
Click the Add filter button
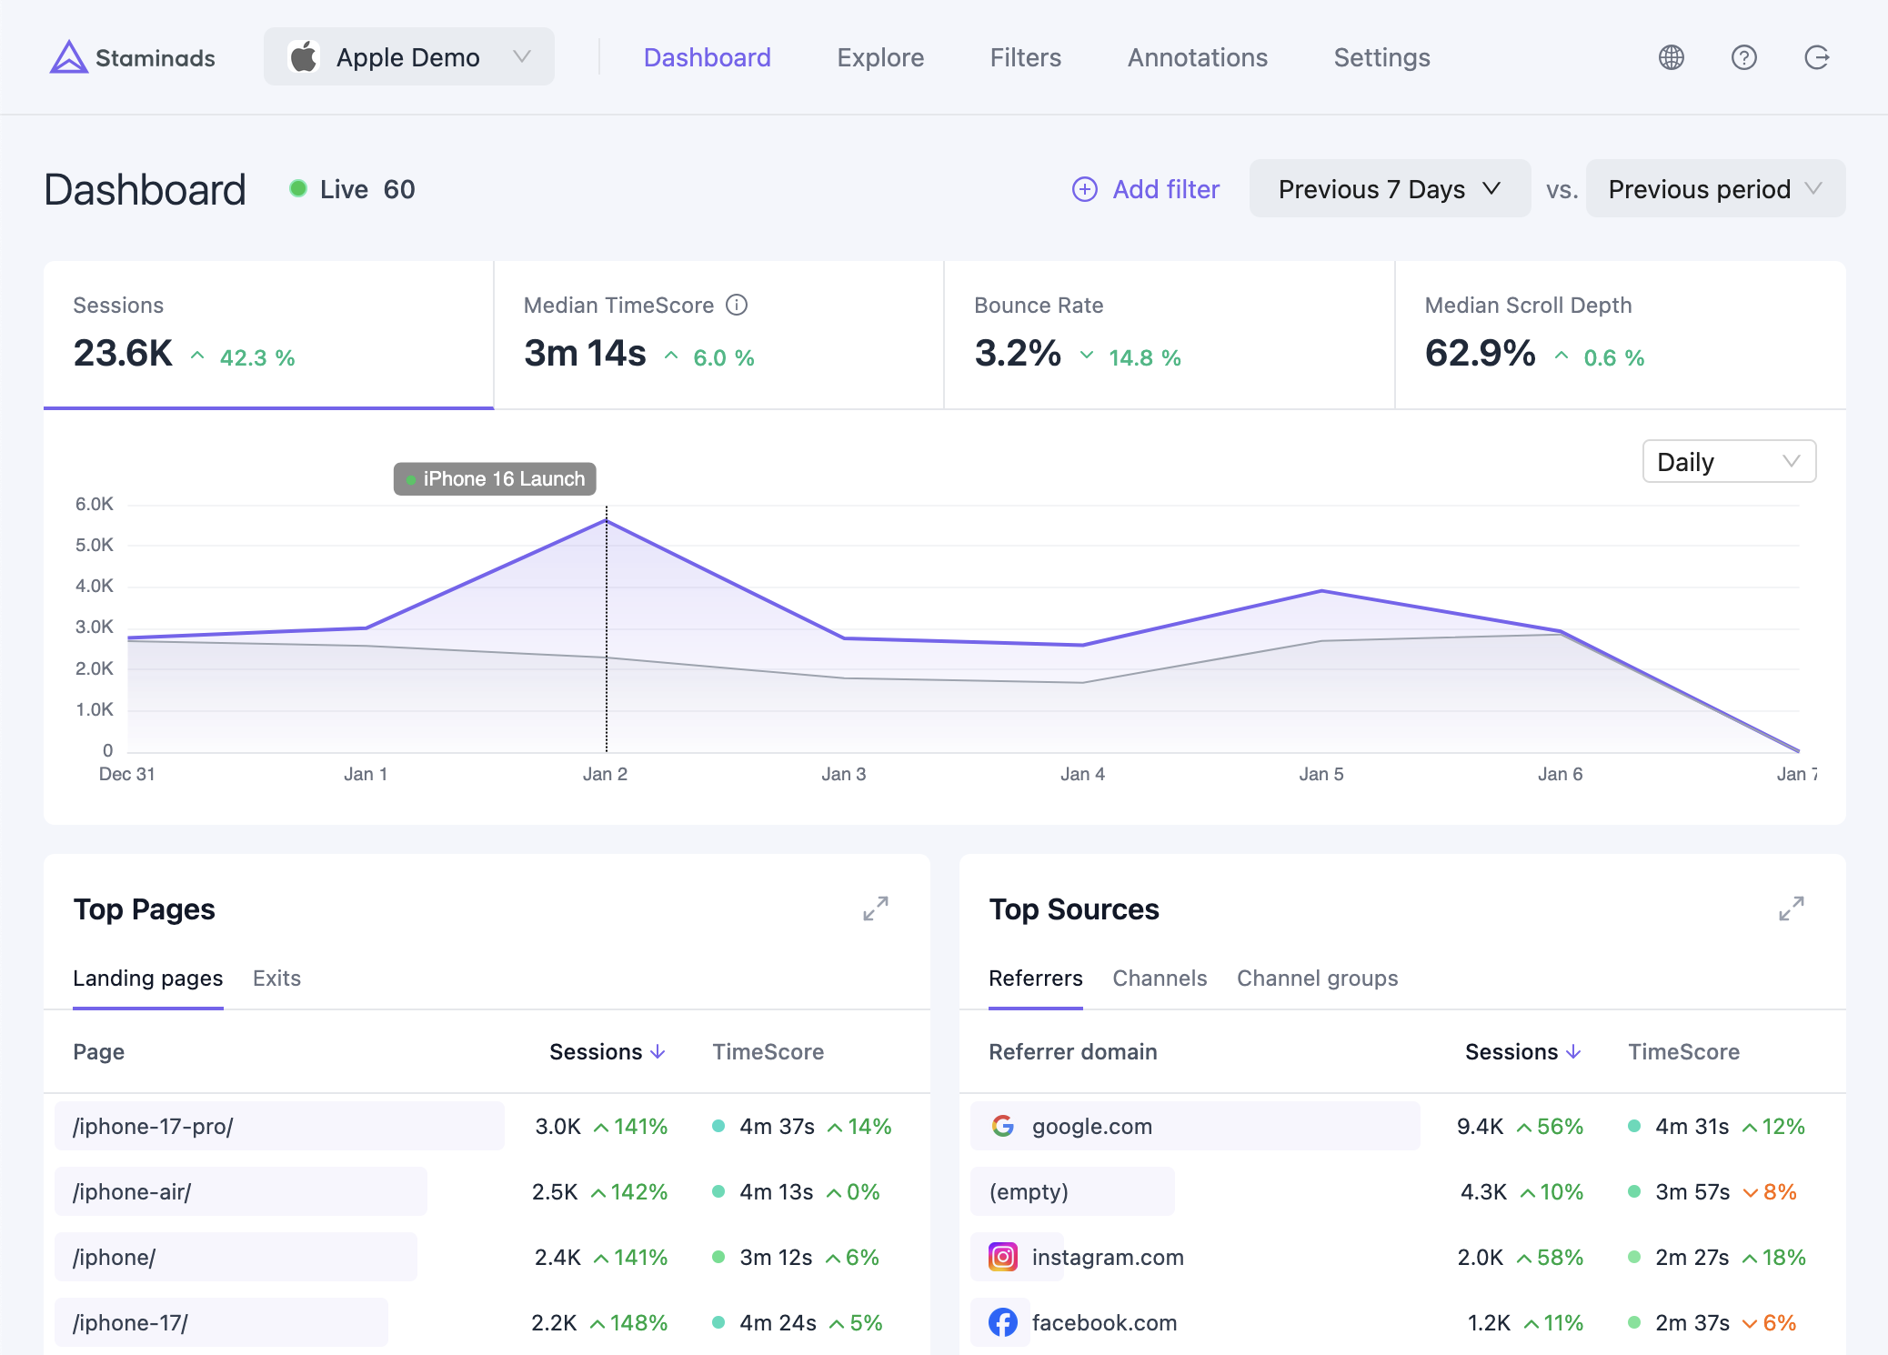click(1145, 188)
